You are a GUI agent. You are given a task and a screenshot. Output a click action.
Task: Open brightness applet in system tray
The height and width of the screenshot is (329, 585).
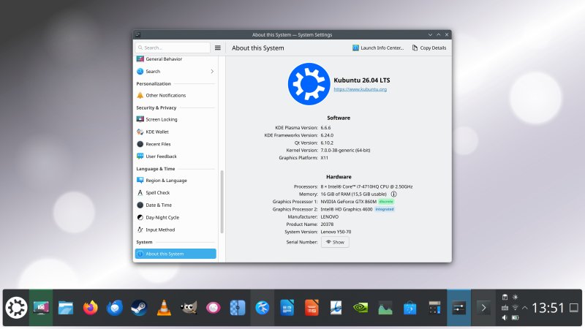click(516, 298)
